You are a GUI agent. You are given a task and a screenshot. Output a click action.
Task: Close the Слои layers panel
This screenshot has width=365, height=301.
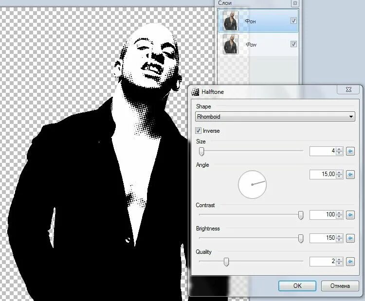[x=295, y=3]
